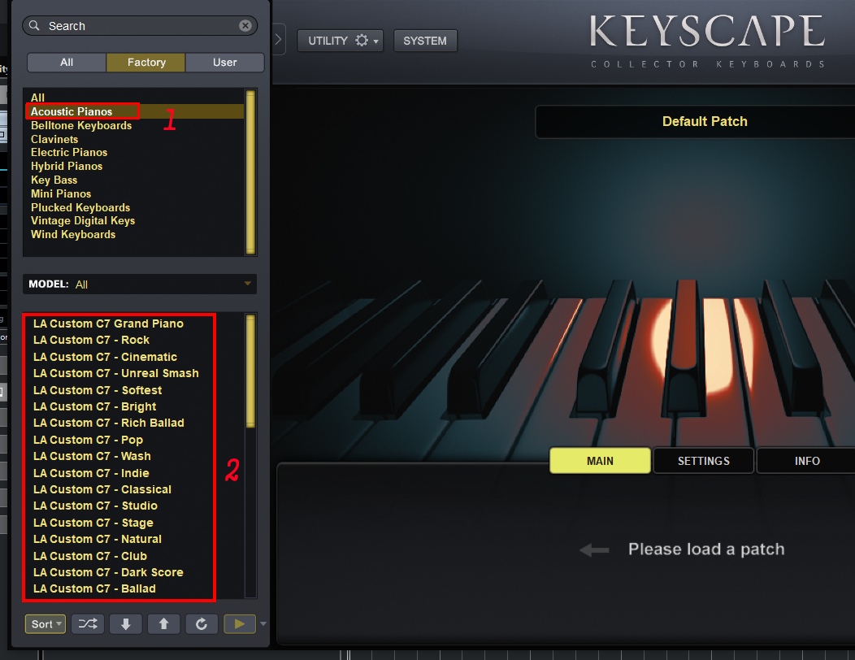Switch to the INFO tab
The height and width of the screenshot is (660, 855).
pos(807,461)
